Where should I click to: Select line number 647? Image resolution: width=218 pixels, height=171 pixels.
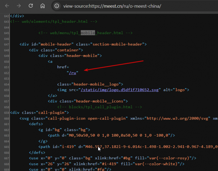[x=7, y=44]
